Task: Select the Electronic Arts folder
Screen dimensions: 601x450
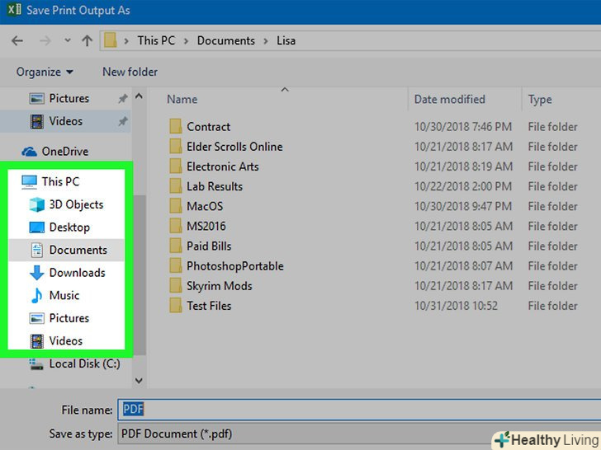Action: [222, 166]
